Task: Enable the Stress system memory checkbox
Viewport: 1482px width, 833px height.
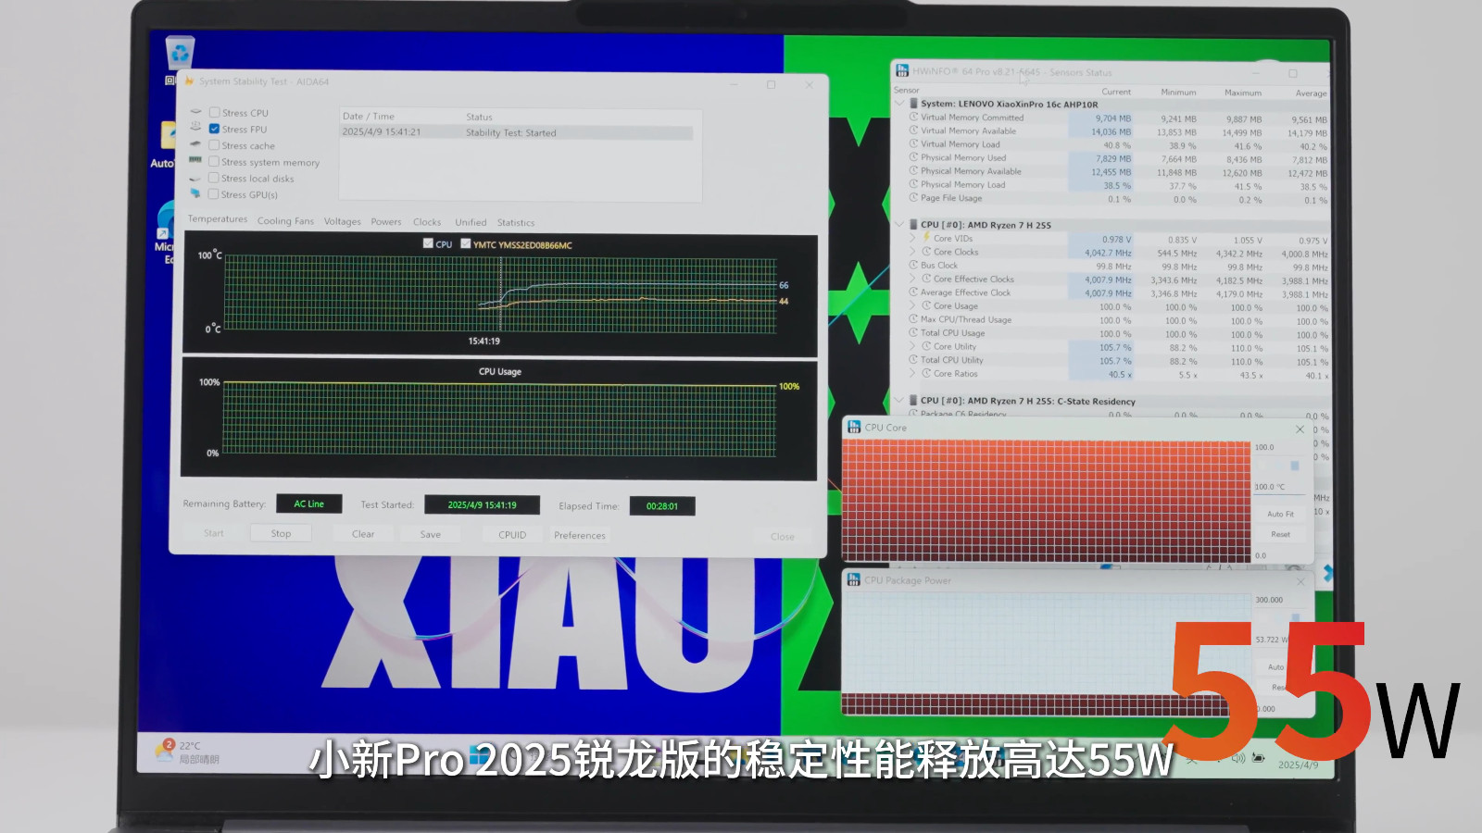Action: pyautogui.click(x=214, y=161)
